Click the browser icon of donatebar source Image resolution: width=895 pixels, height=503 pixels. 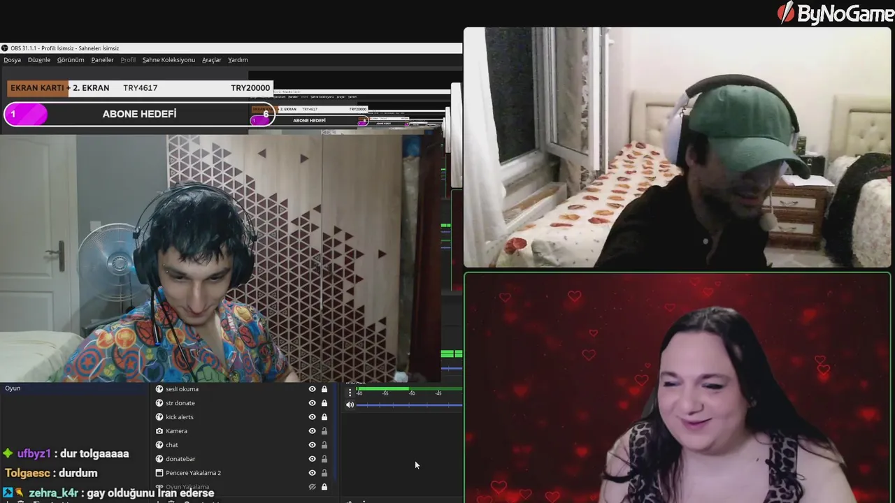[159, 459]
